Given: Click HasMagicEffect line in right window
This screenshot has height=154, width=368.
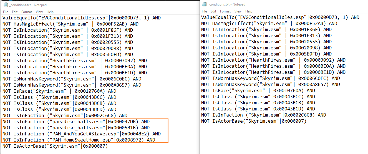Looking at the screenshot, I should point(269,23).
